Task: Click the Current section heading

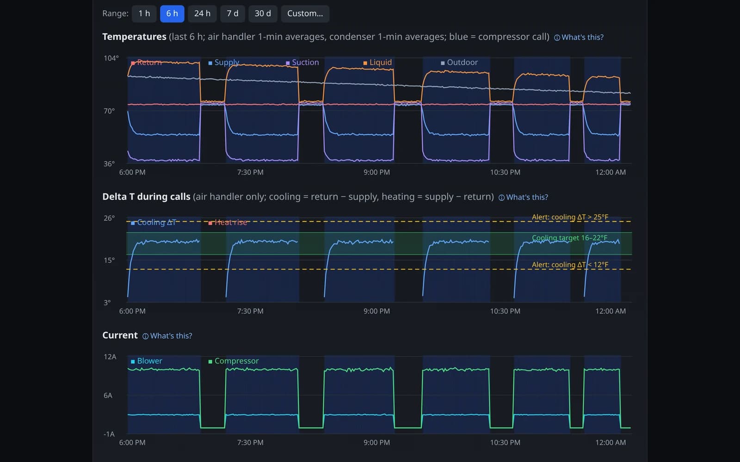Action: [120, 335]
